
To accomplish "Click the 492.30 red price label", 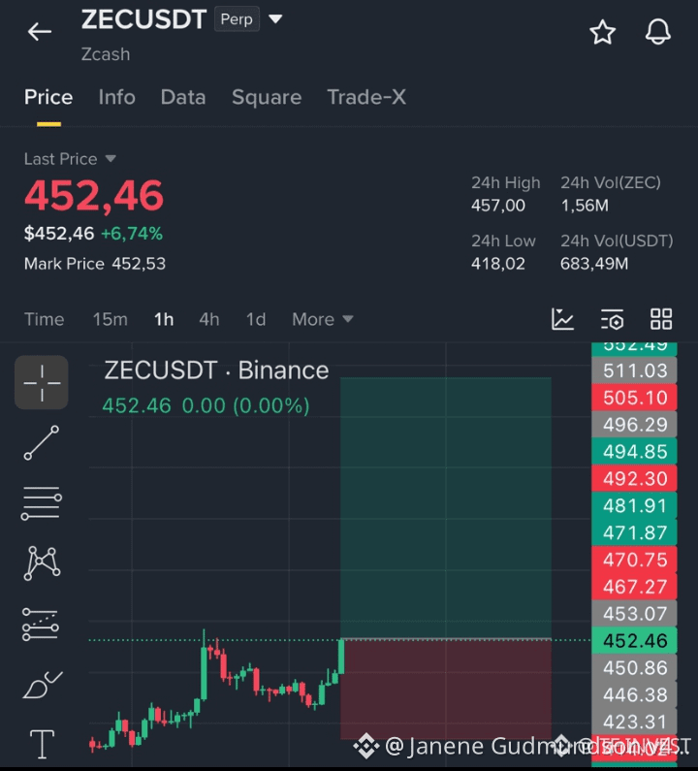I will click(x=635, y=479).
